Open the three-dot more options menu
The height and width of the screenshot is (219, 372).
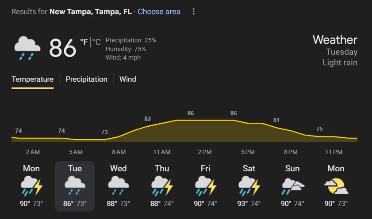[x=194, y=11]
